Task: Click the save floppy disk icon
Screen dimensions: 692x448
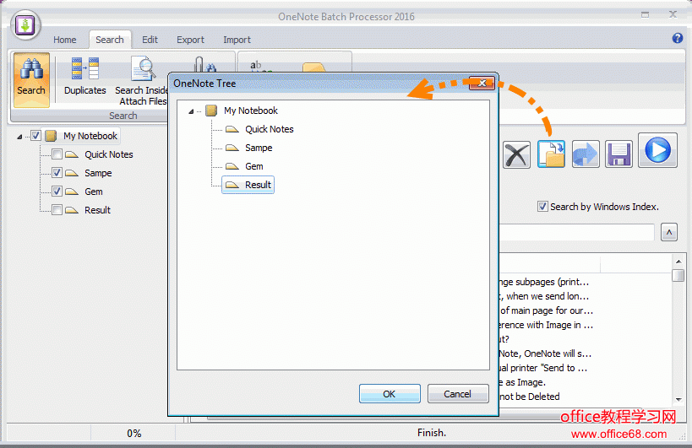Action: [618, 154]
